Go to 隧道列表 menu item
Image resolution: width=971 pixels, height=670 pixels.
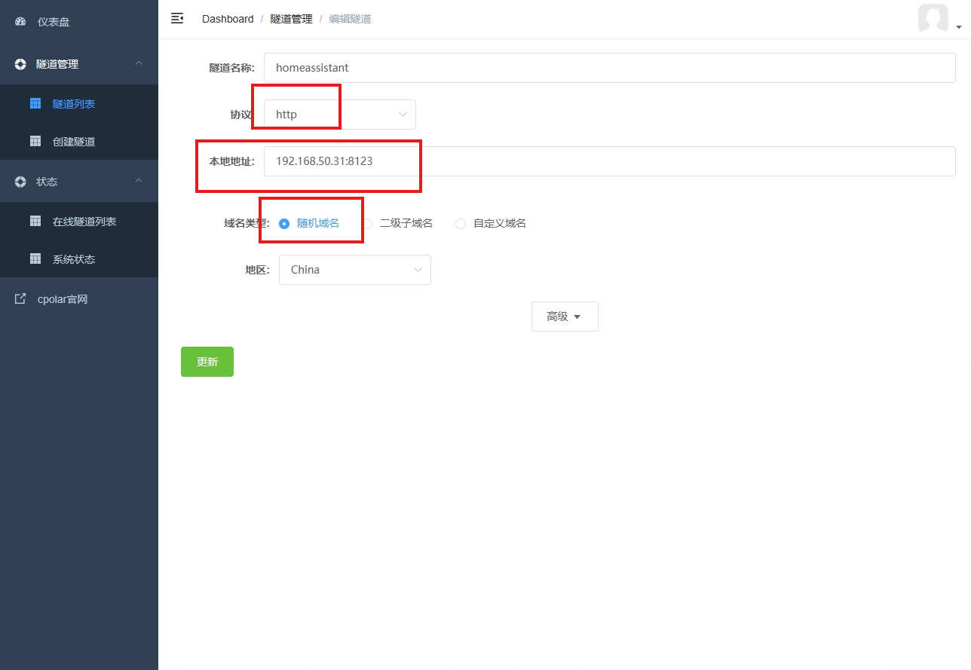coord(79,103)
